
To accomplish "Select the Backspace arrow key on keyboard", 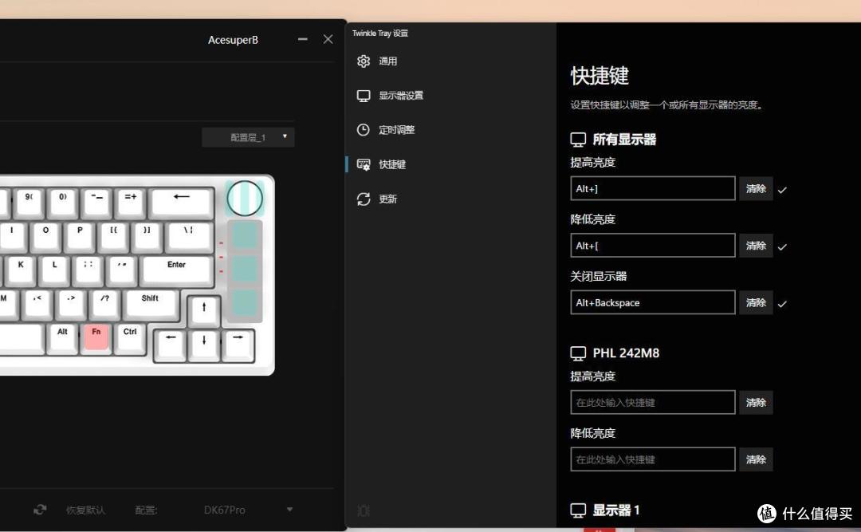I will 181,202.
